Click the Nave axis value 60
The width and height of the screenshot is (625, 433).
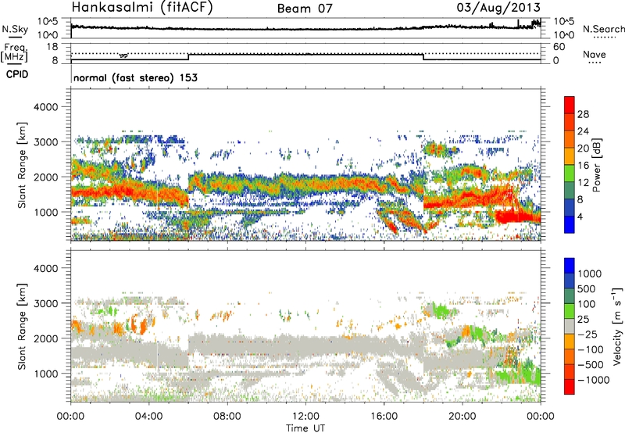[x=559, y=47]
